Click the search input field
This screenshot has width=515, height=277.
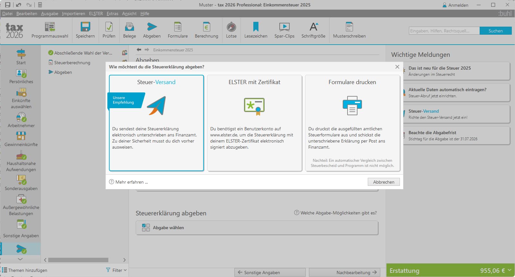click(x=444, y=31)
